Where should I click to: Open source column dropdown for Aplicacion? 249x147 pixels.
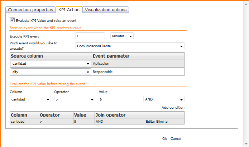click(50, 63)
